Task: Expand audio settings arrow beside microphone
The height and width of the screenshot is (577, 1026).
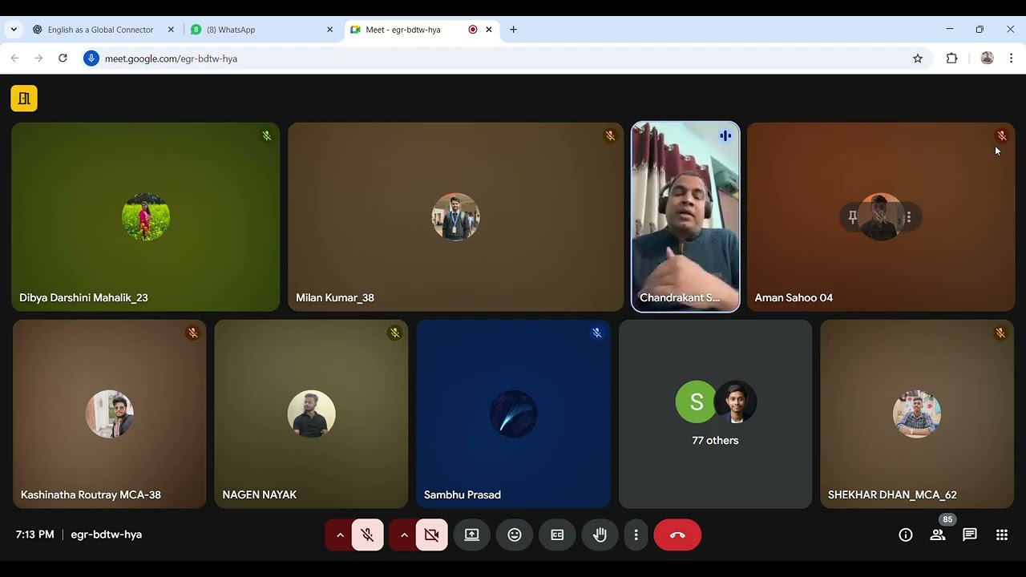Action: coord(340,535)
